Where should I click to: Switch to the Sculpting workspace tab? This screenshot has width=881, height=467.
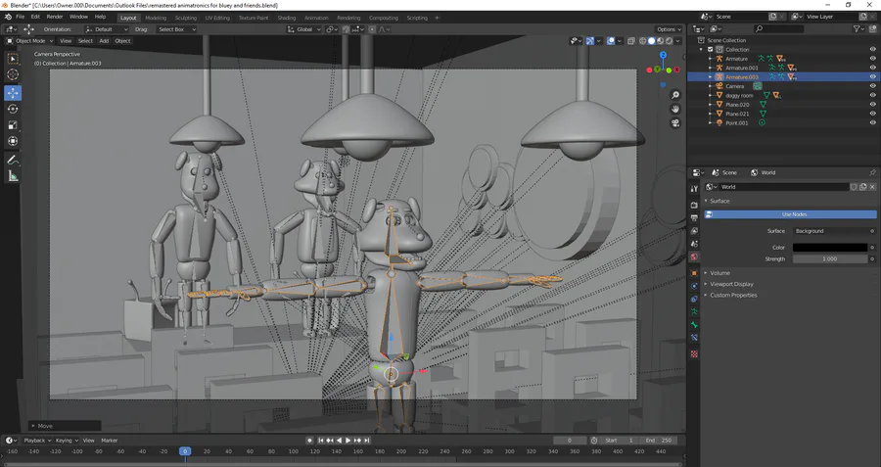(x=185, y=18)
